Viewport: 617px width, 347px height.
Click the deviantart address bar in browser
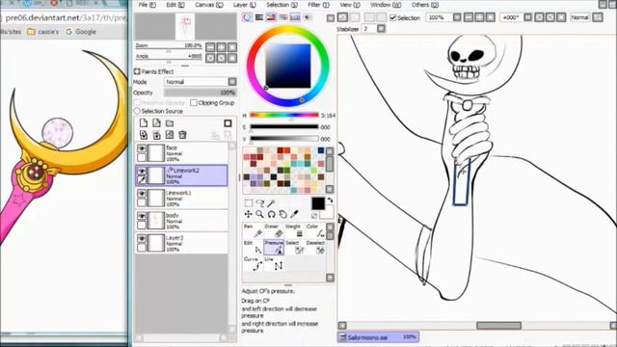pyautogui.click(x=65, y=18)
